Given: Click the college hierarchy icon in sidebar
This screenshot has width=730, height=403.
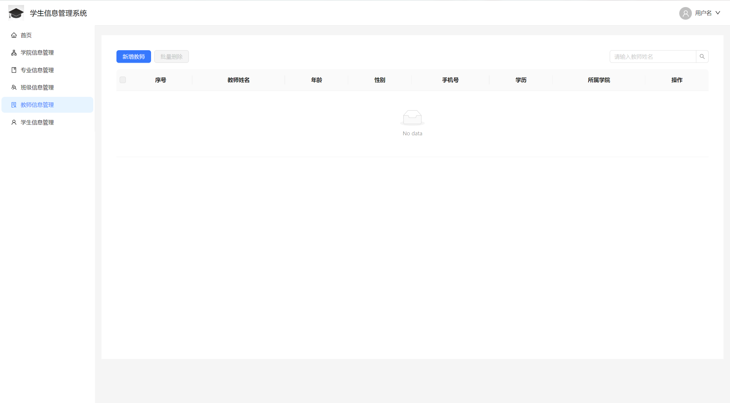Looking at the screenshot, I should coord(14,53).
